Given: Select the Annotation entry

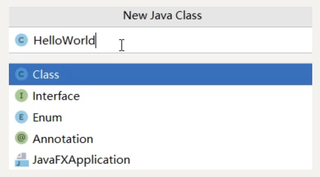Looking at the screenshot, I should (x=63, y=139).
